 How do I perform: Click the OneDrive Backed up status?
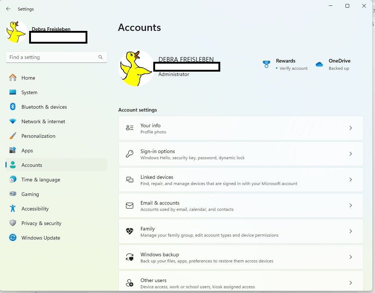[x=339, y=68]
